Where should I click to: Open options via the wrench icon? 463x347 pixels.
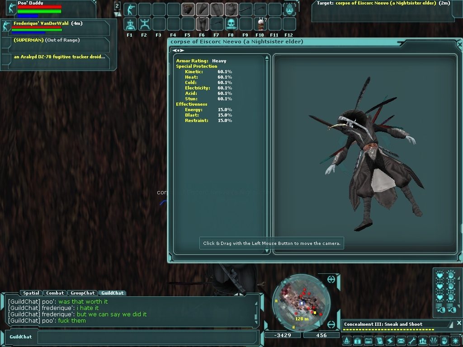(411, 341)
